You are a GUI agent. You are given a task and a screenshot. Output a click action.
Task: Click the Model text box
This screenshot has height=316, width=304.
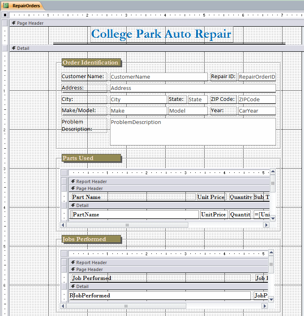click(188, 111)
